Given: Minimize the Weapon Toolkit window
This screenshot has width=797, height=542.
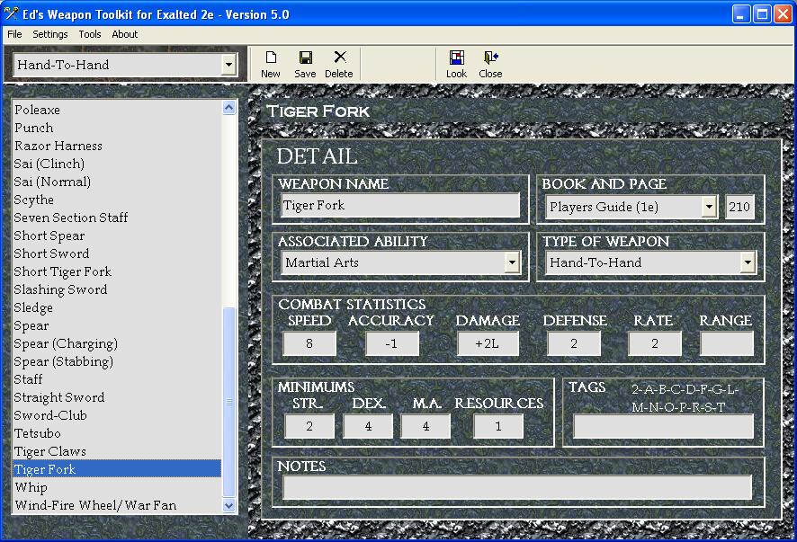Looking at the screenshot, I should pyautogui.click(x=741, y=14).
